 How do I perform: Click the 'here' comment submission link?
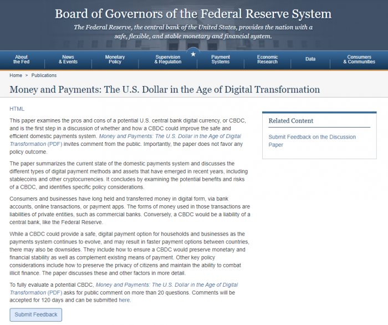click(124, 300)
